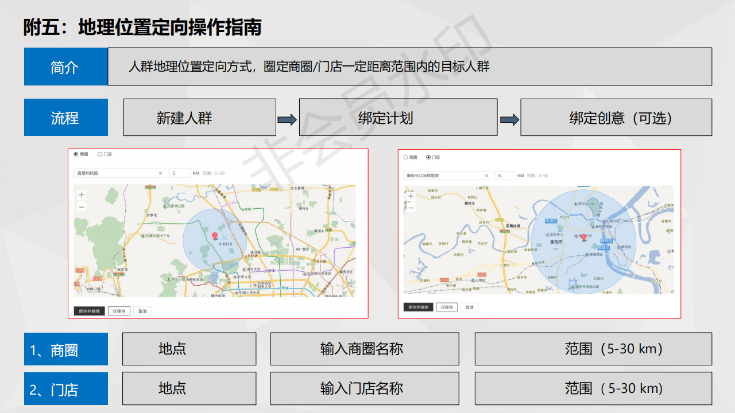Zoom out on the right Hengyang map

coord(411,207)
